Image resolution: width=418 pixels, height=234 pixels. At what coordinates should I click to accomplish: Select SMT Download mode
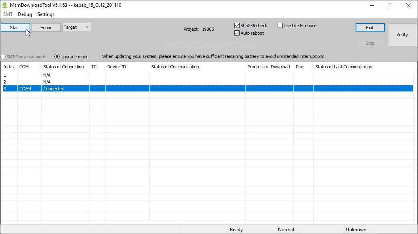point(3,56)
